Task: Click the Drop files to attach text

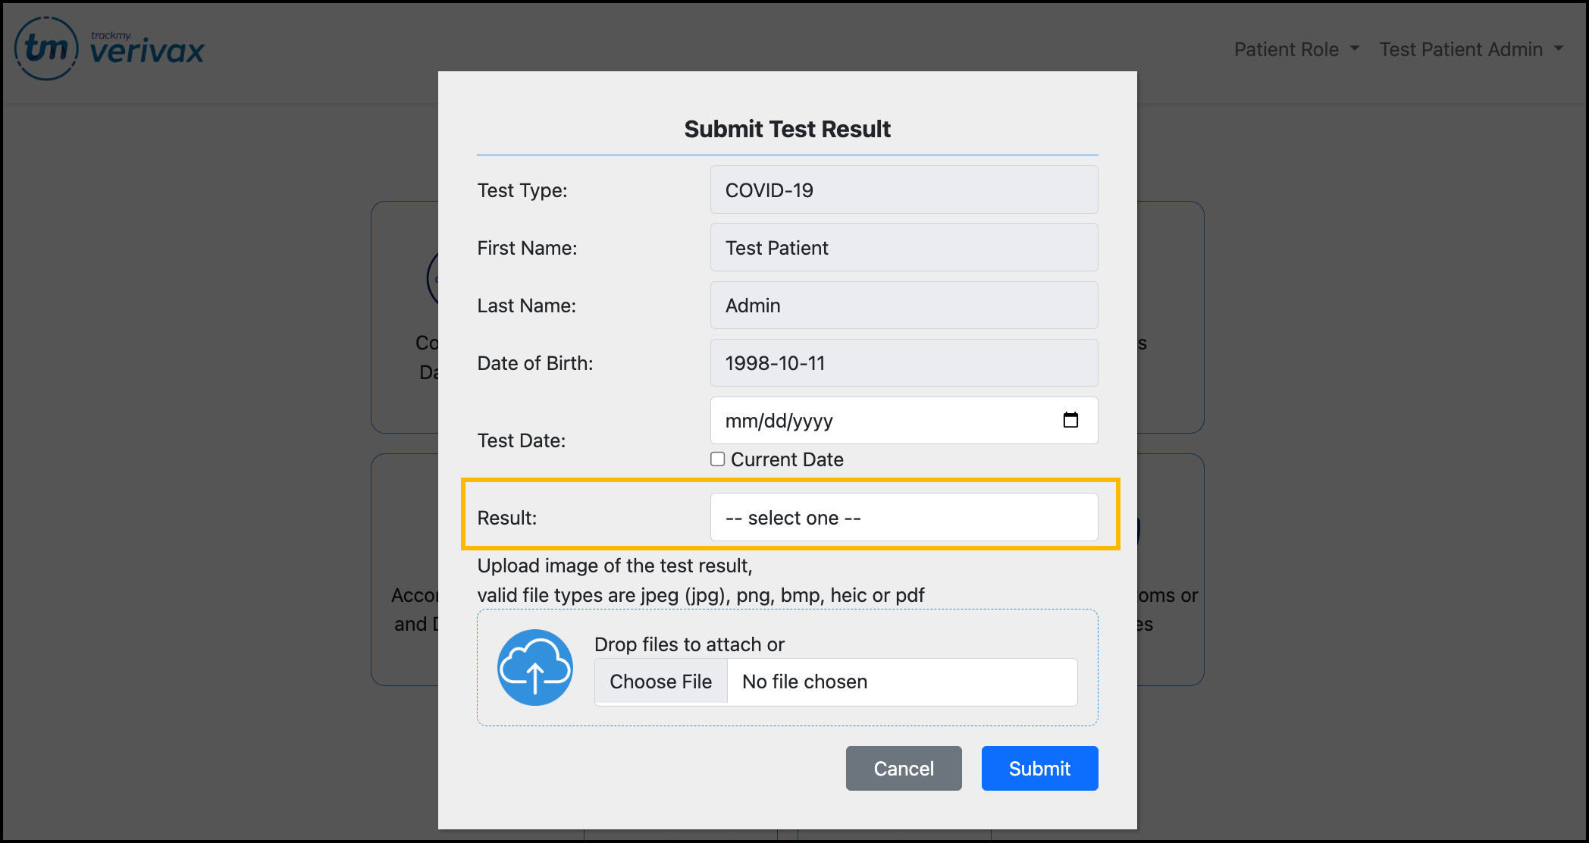Action: 689,644
